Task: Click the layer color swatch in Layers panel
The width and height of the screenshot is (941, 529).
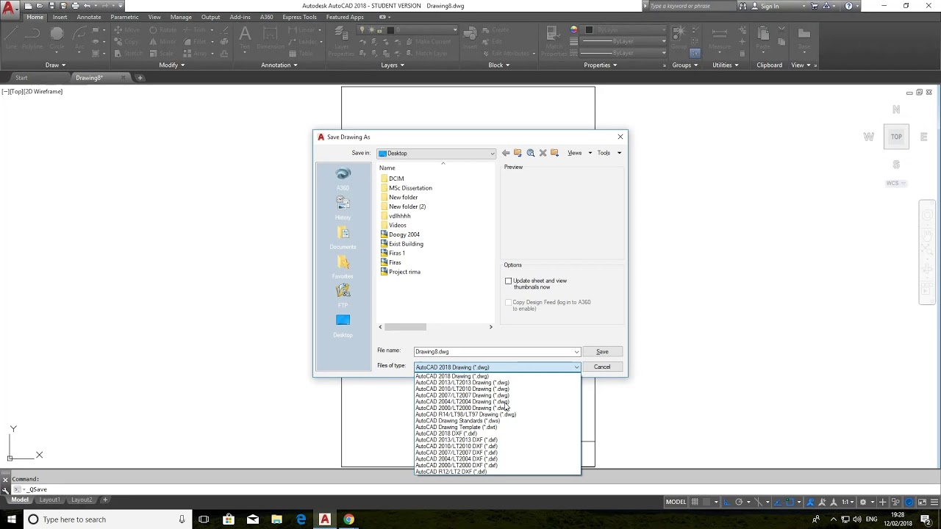Action: coord(391,30)
